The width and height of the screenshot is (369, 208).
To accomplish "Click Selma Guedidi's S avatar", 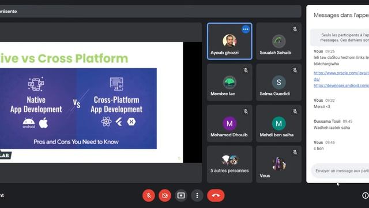I will (278, 82).
